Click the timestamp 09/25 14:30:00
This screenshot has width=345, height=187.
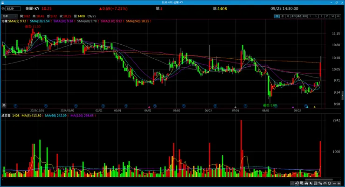[x=284, y=8]
